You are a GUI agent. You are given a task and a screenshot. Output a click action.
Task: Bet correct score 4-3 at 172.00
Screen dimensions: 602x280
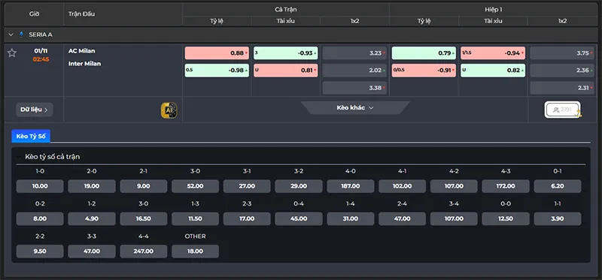(x=506, y=186)
